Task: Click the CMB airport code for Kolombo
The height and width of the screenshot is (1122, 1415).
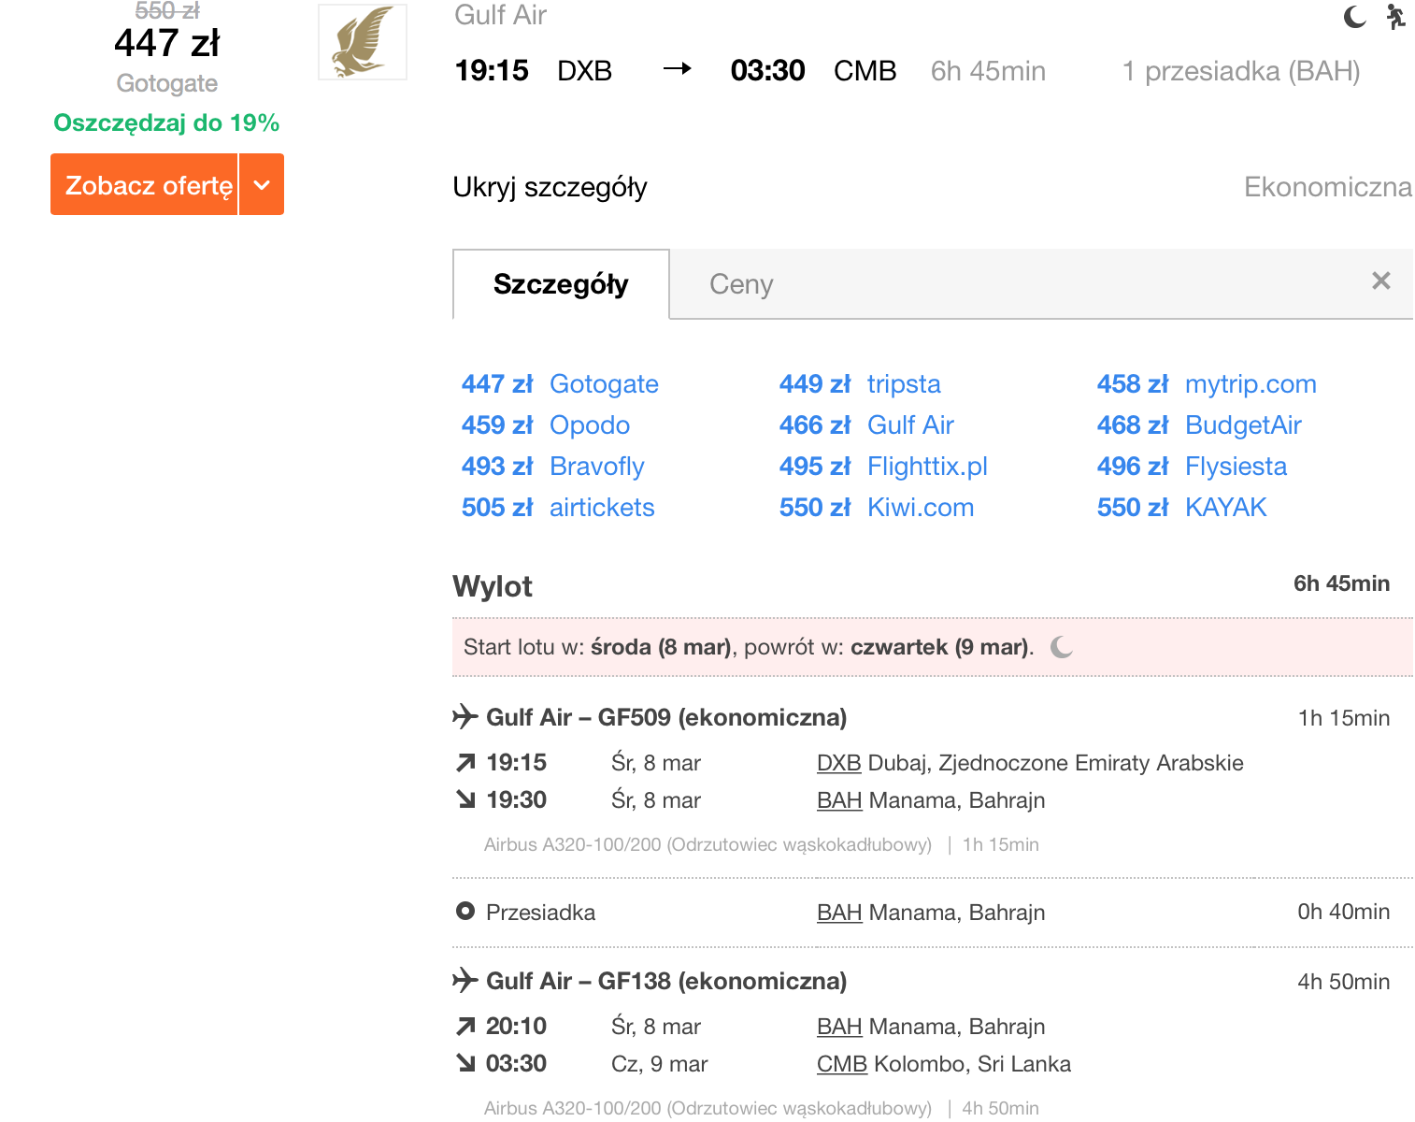Action: (842, 1064)
